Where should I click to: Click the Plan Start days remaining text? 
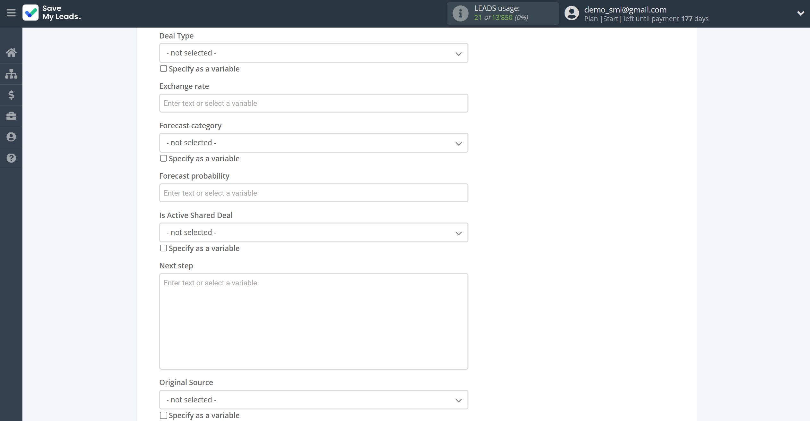(646, 19)
